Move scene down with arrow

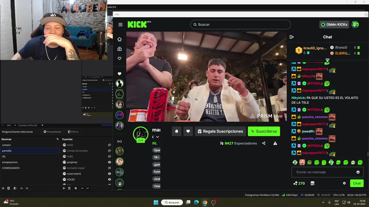(x=27, y=188)
